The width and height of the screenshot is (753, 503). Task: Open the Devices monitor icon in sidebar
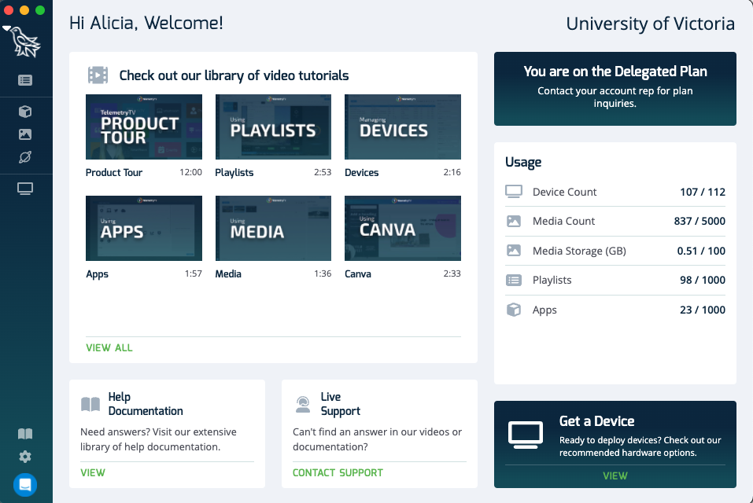pos(25,189)
